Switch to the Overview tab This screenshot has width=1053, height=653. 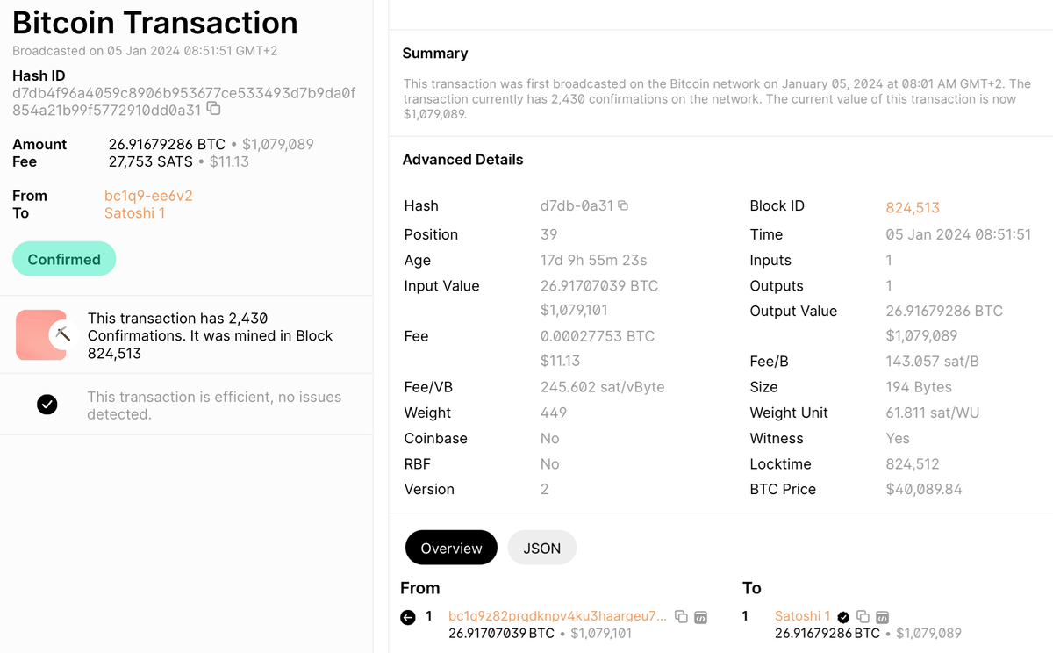tap(451, 548)
